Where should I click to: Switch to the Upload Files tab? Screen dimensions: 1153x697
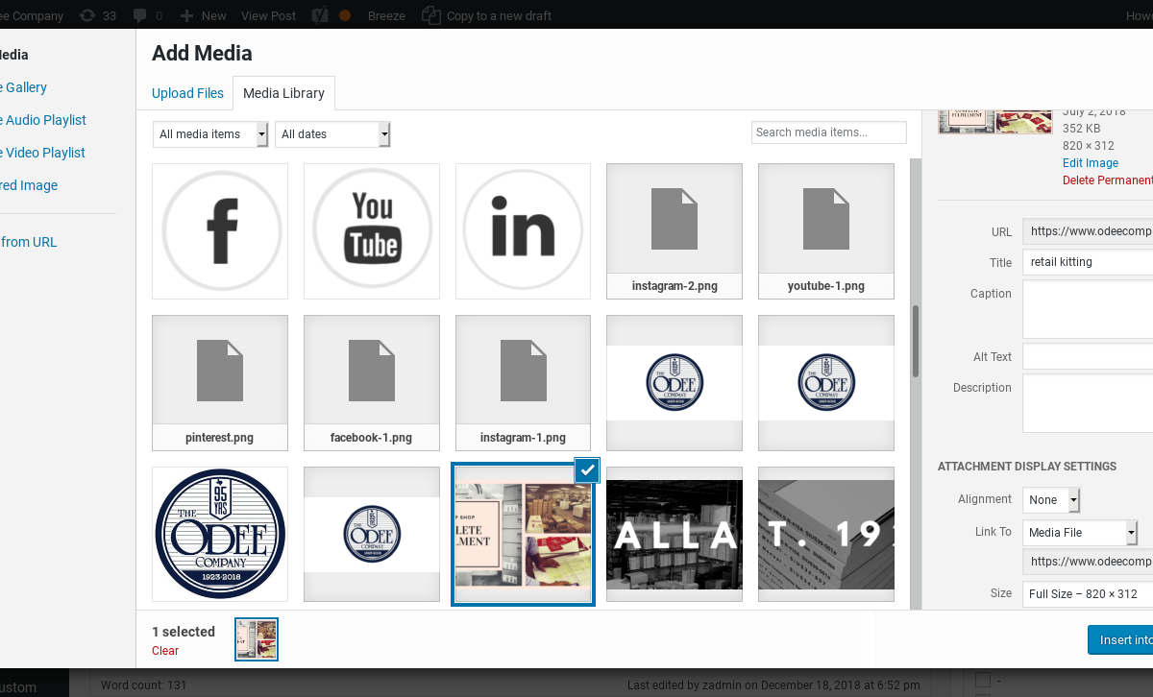(187, 93)
